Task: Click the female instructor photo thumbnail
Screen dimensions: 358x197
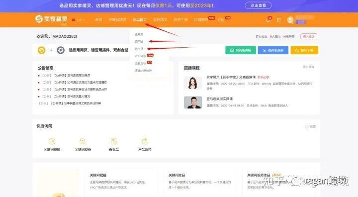Action: pos(193,83)
